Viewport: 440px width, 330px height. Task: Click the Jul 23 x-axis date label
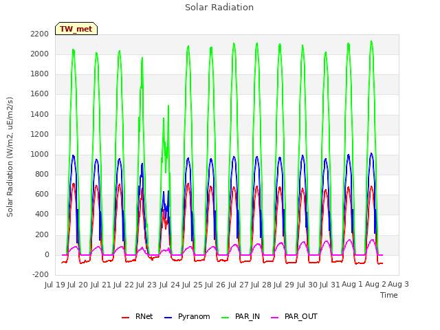146,285
